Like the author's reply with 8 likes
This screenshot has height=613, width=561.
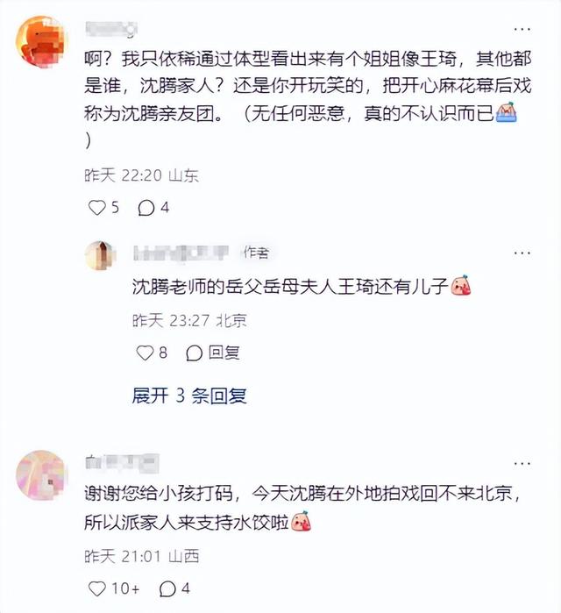(145, 353)
